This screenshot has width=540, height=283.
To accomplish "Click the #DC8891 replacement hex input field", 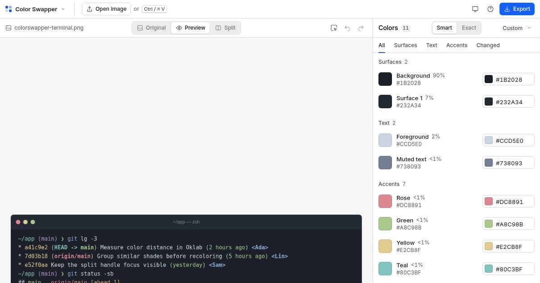I will click(508, 201).
